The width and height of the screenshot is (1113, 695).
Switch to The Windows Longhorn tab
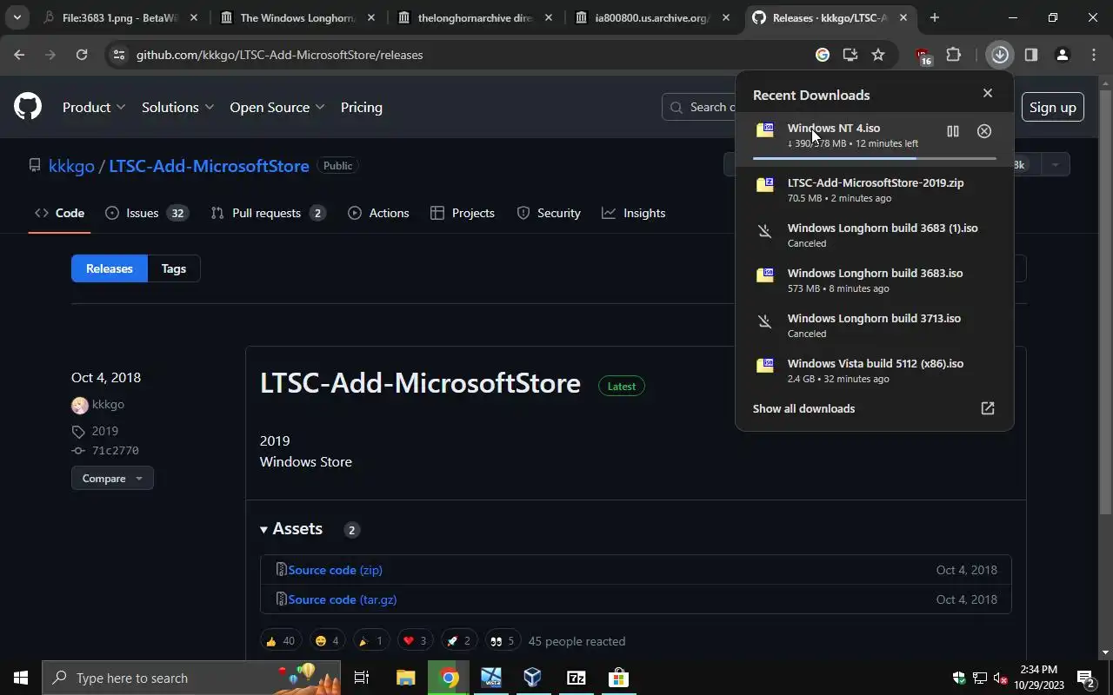(297, 17)
